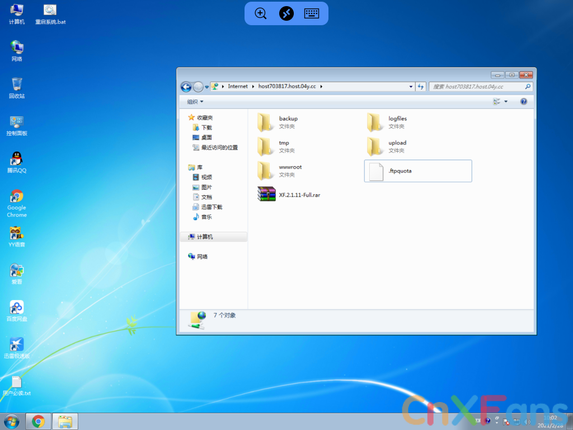Click the Explorer forward arrow button
This screenshot has height=430, width=573.
198,87
